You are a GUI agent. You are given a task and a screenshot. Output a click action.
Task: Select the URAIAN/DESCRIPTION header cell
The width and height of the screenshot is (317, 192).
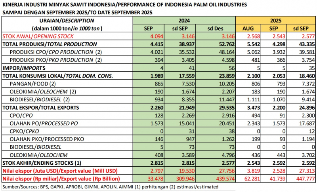67,21
